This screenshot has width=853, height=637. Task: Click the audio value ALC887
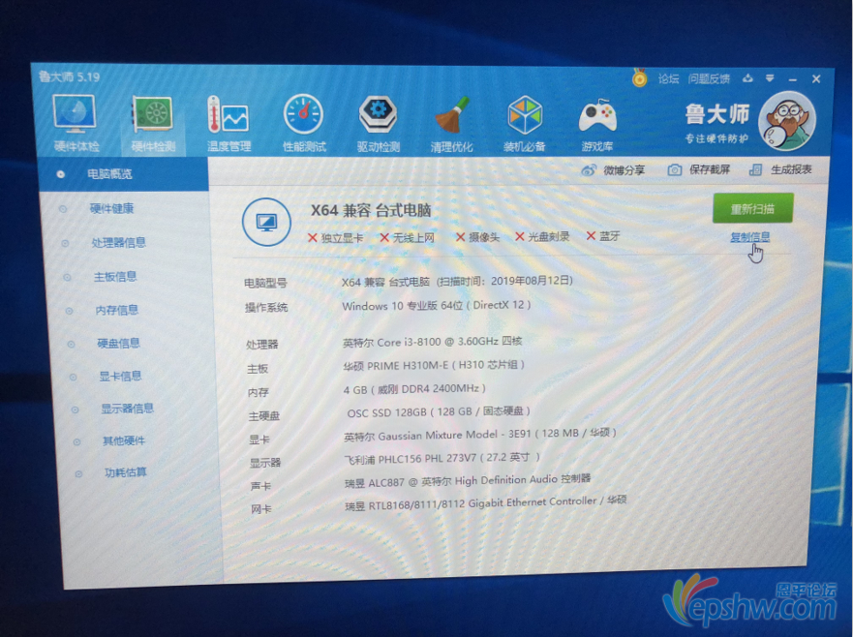[x=468, y=481]
